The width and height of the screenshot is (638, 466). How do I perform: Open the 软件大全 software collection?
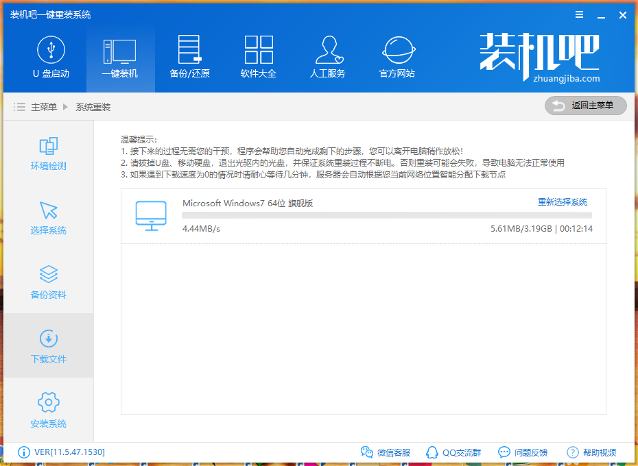259,56
